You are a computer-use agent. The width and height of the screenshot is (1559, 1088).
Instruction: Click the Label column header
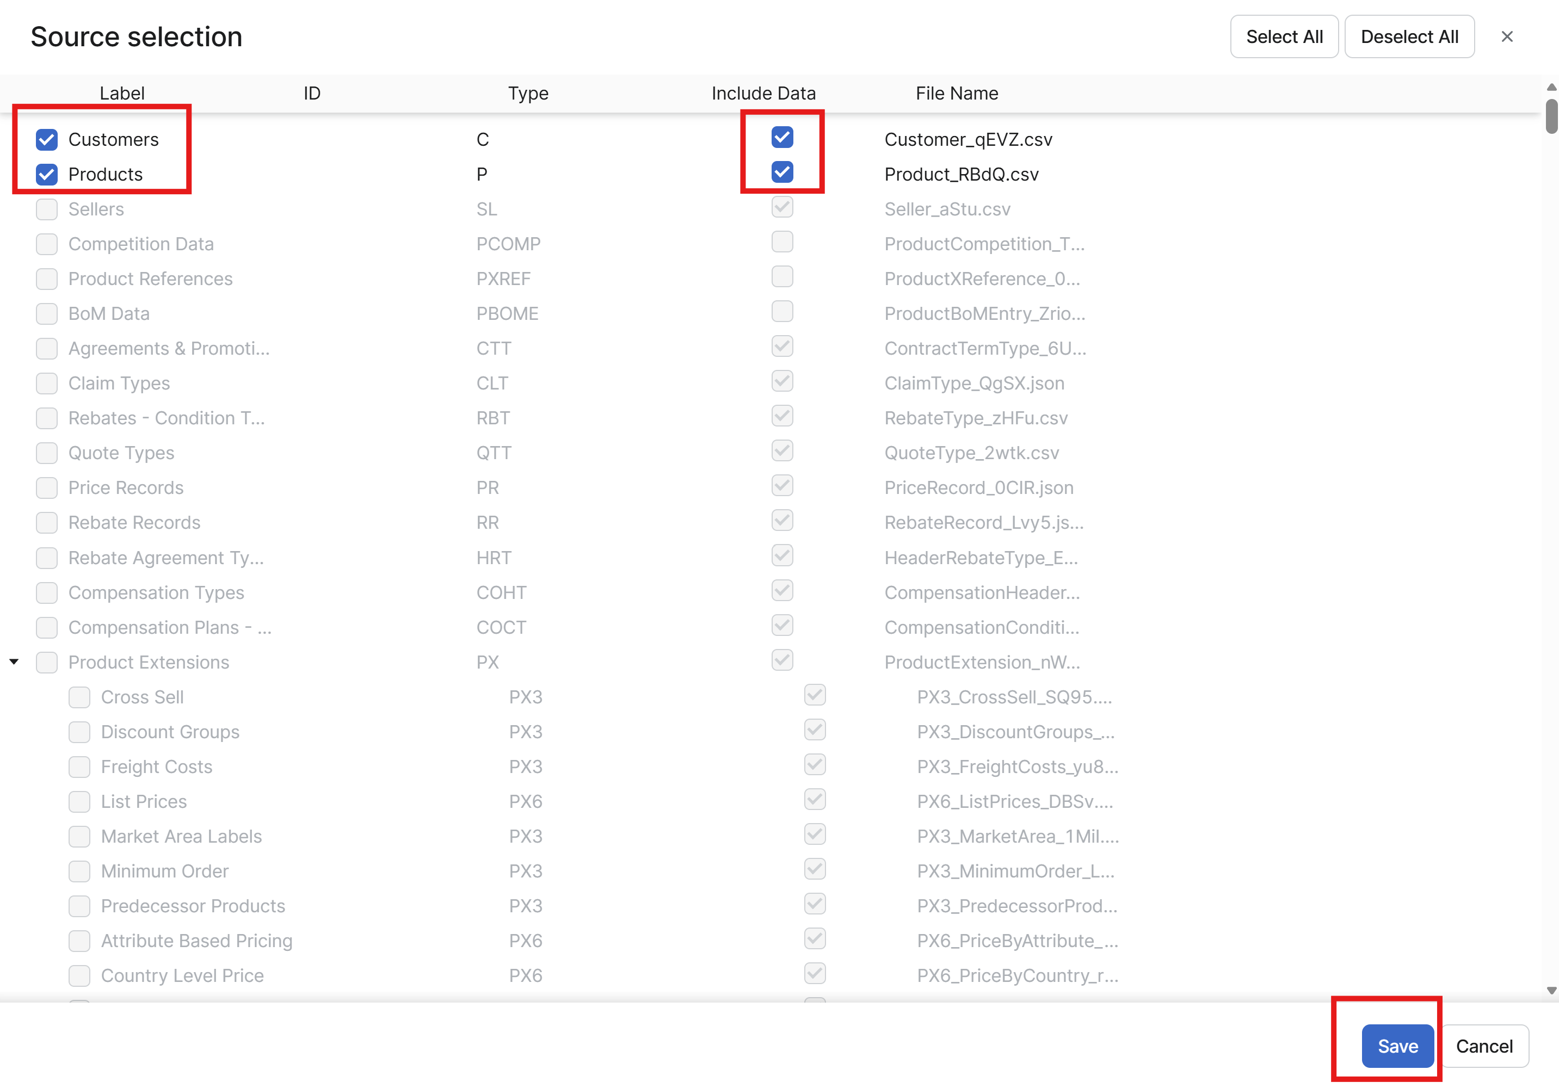(x=122, y=94)
